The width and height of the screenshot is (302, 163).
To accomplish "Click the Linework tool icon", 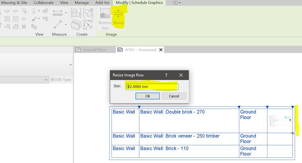I will 45,19.
